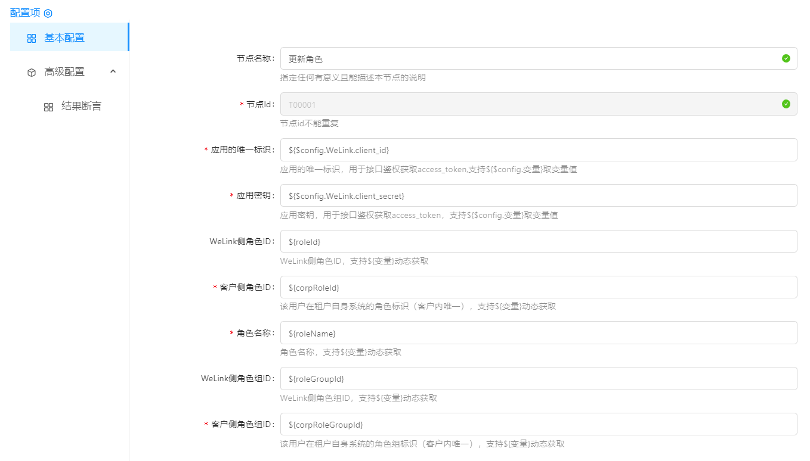Click green checkmark in 节点Id field
The height and width of the screenshot is (461, 810).
click(x=786, y=104)
